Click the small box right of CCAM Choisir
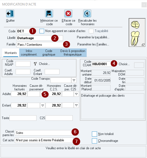The width and height of the screenshot is (147, 158). tap(139, 65)
